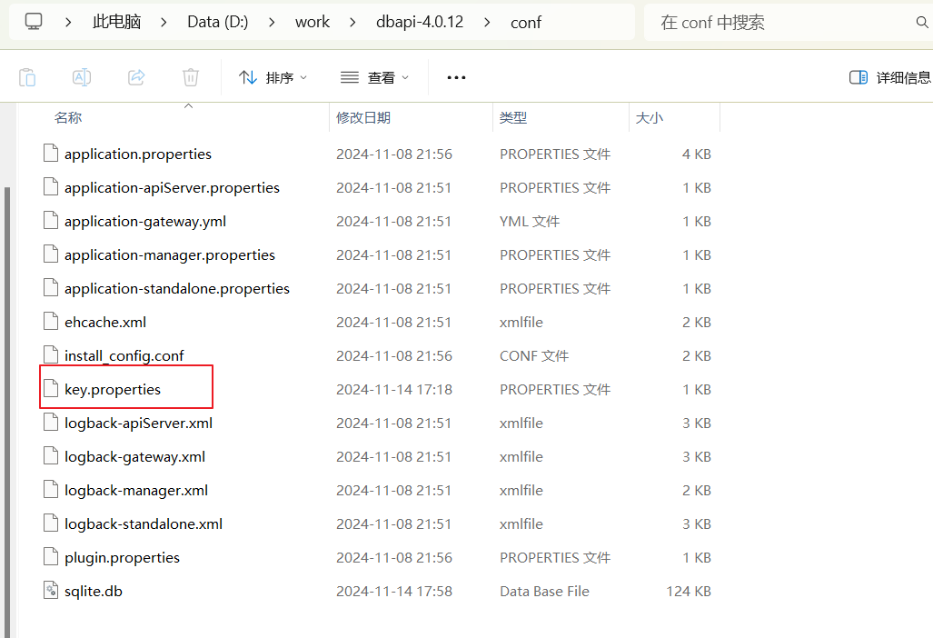Click the computer monitor icon in address bar
Viewport: 933px width, 638px height.
coord(34,22)
